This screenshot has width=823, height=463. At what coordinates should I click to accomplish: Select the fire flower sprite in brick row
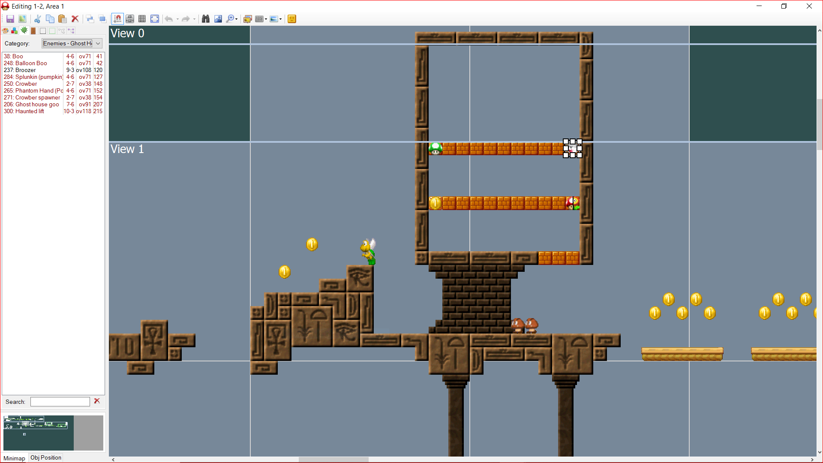(573, 203)
